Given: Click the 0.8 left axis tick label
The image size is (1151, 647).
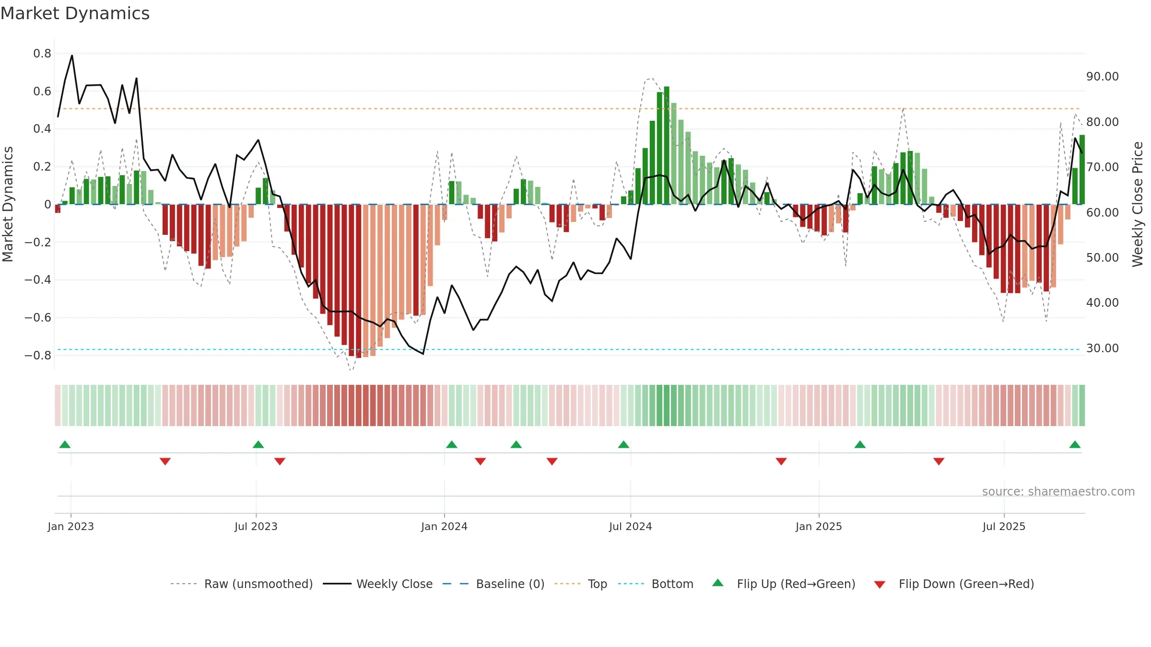Looking at the screenshot, I should 42,53.
